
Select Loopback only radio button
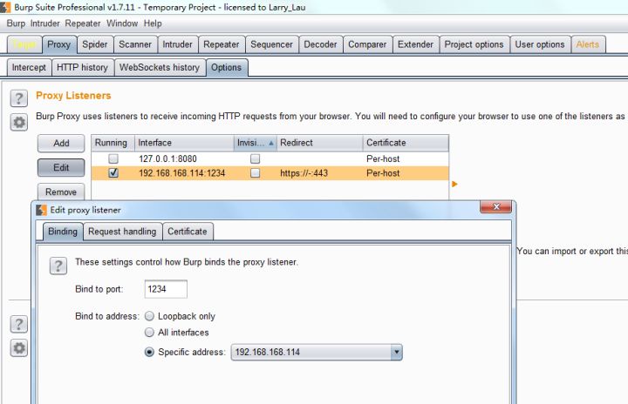(149, 316)
